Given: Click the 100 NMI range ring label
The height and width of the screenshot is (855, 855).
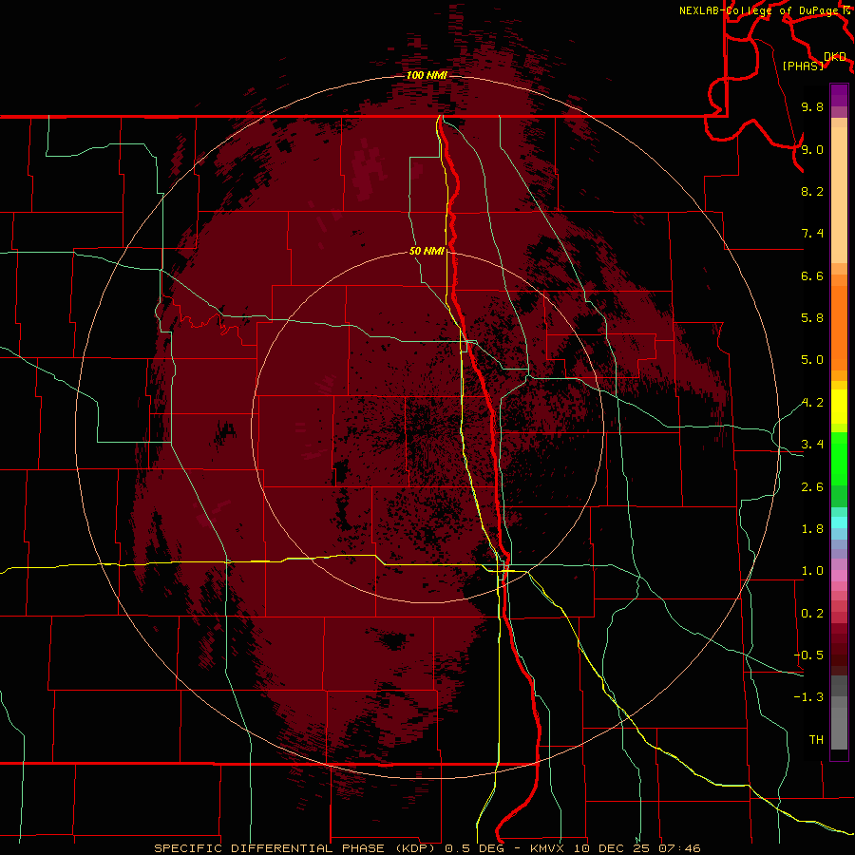Looking at the screenshot, I should pyautogui.click(x=427, y=75).
